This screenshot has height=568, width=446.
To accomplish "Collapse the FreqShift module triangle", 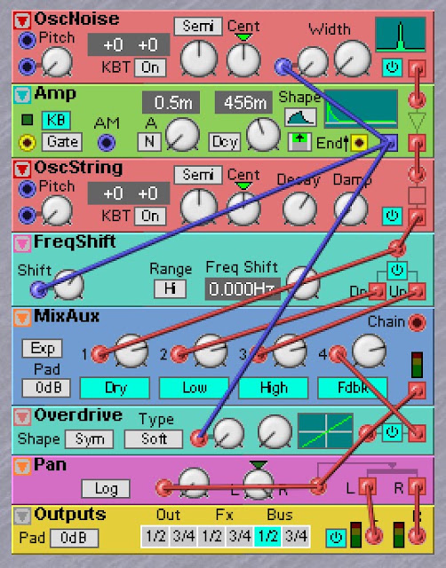I will click(21, 243).
